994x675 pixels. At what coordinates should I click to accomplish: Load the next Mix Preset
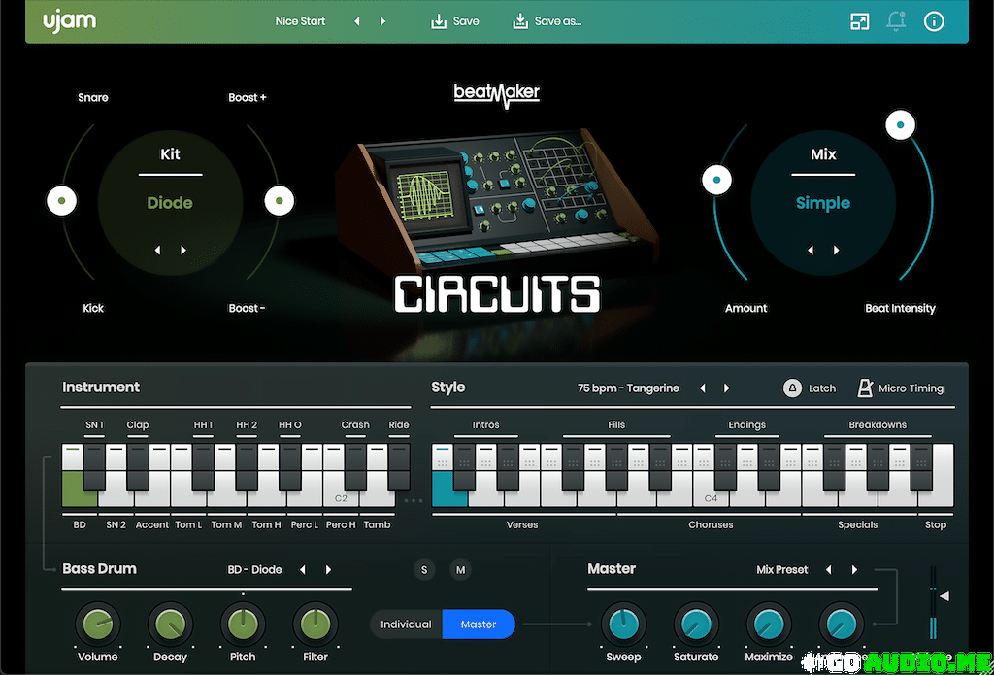(854, 570)
